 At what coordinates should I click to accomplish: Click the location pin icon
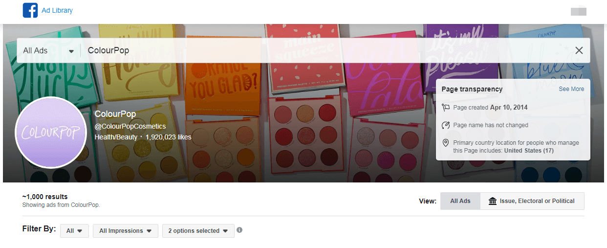(445, 143)
